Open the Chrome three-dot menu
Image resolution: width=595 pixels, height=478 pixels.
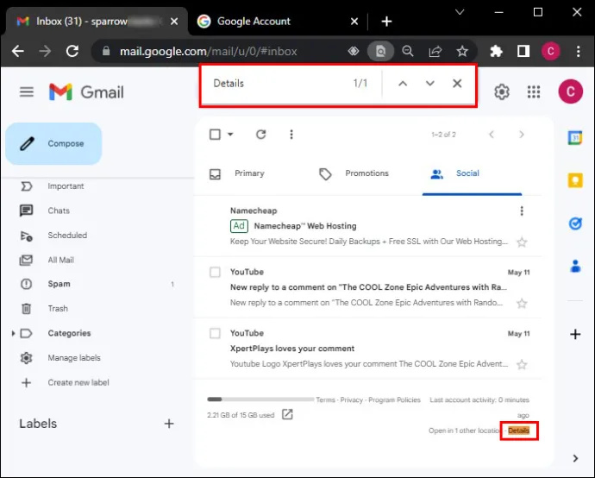(578, 51)
